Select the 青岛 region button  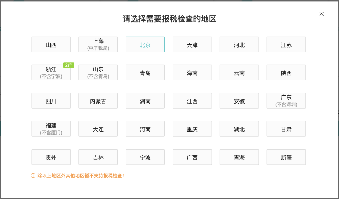(145, 73)
